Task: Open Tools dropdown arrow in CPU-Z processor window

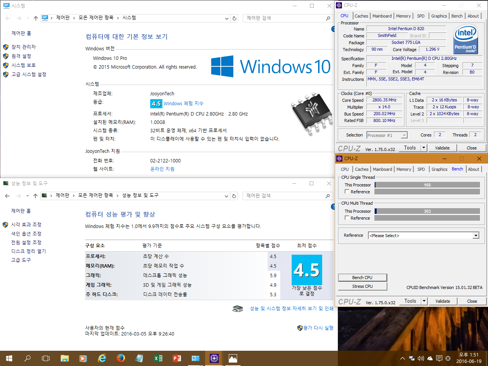Action: click(424, 148)
